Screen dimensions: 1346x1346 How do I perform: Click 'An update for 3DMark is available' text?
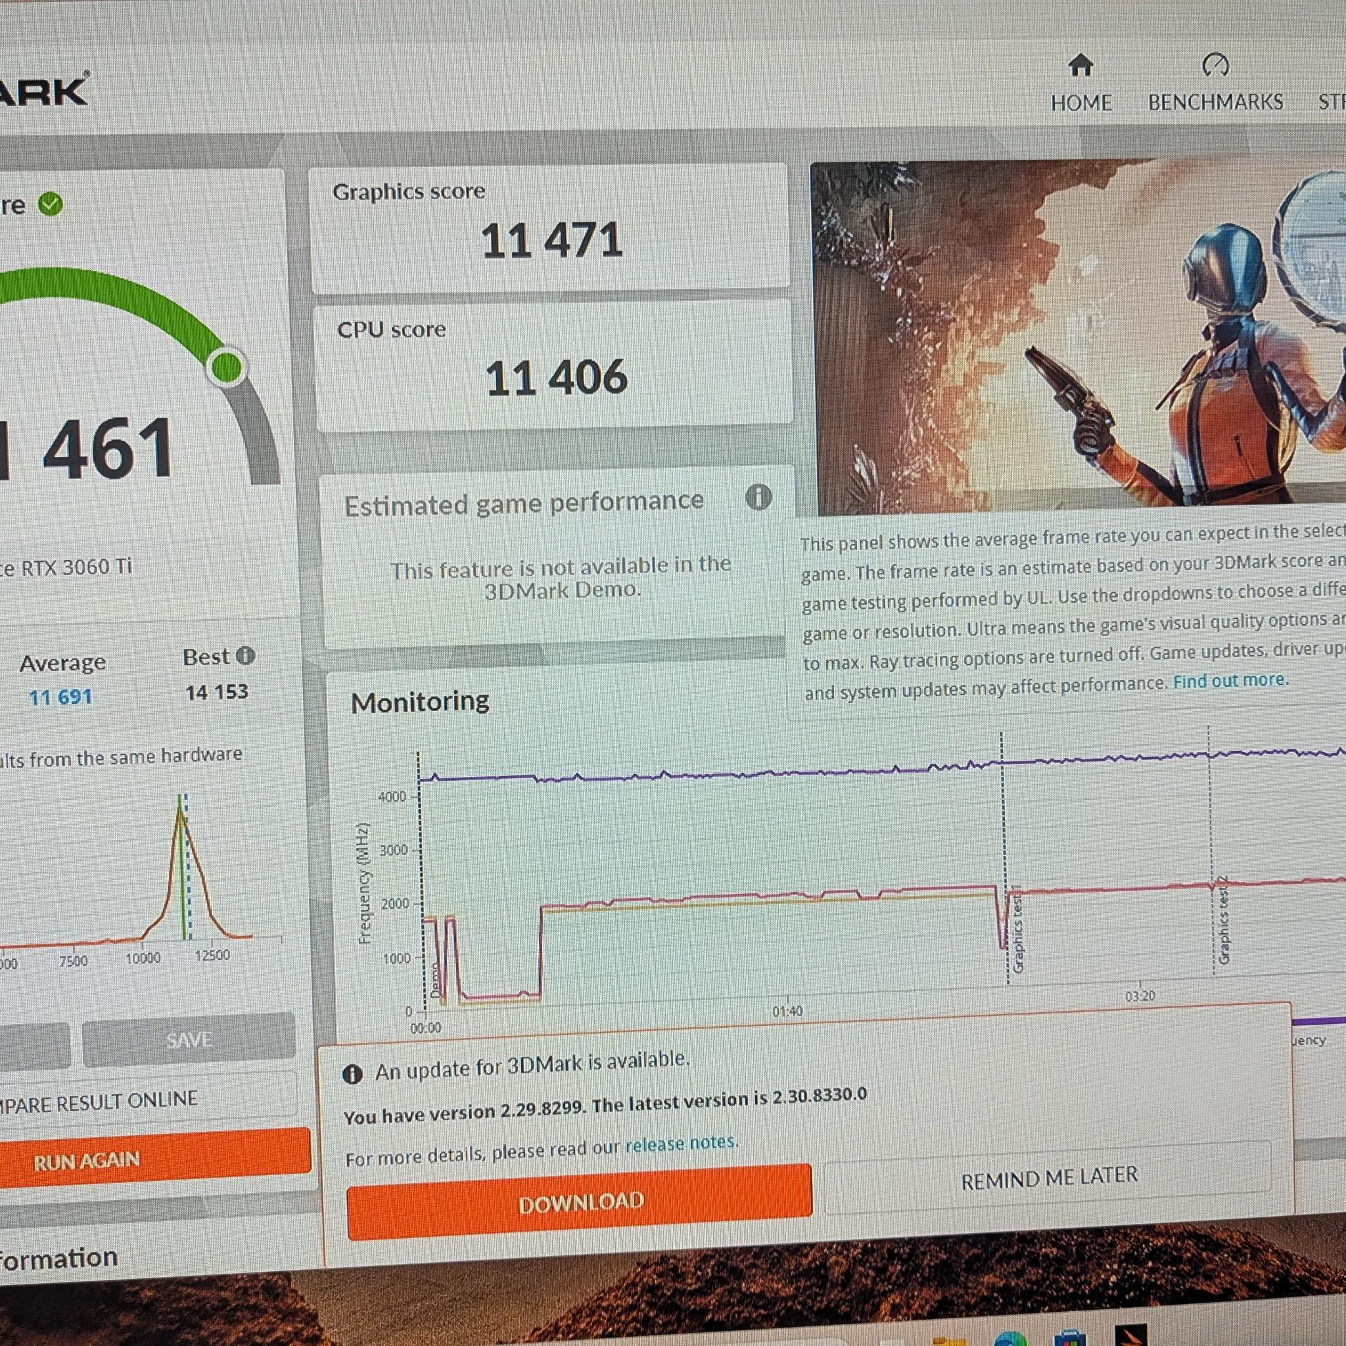point(532,1066)
